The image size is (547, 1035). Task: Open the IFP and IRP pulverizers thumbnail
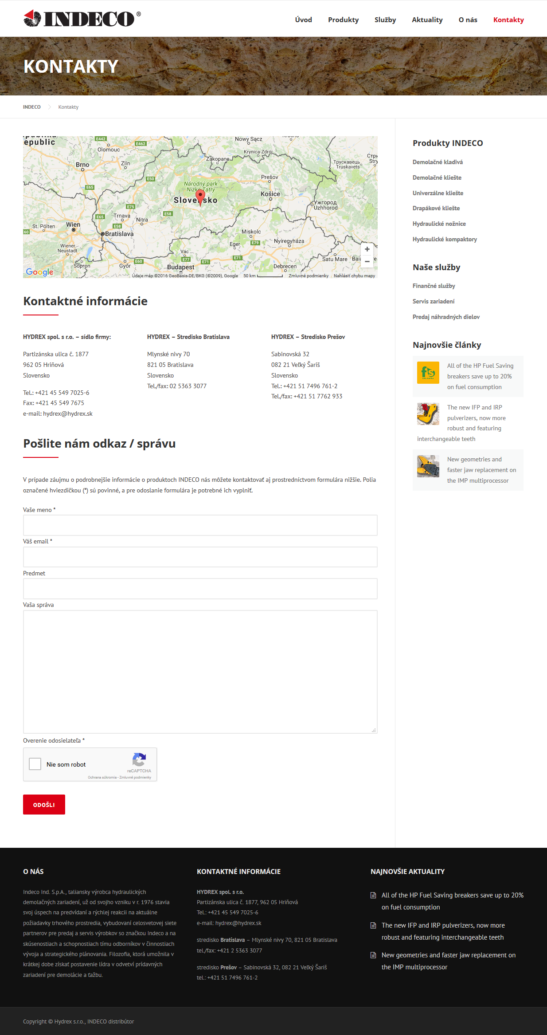point(428,414)
